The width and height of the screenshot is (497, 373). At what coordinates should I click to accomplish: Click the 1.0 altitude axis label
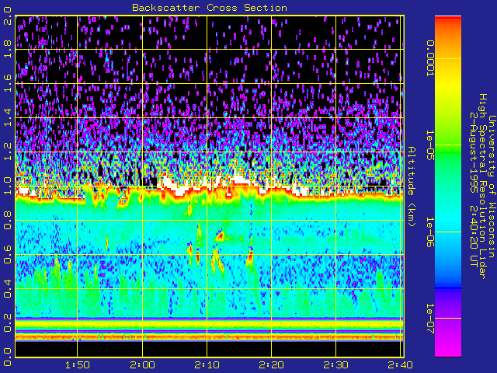click(x=7, y=186)
